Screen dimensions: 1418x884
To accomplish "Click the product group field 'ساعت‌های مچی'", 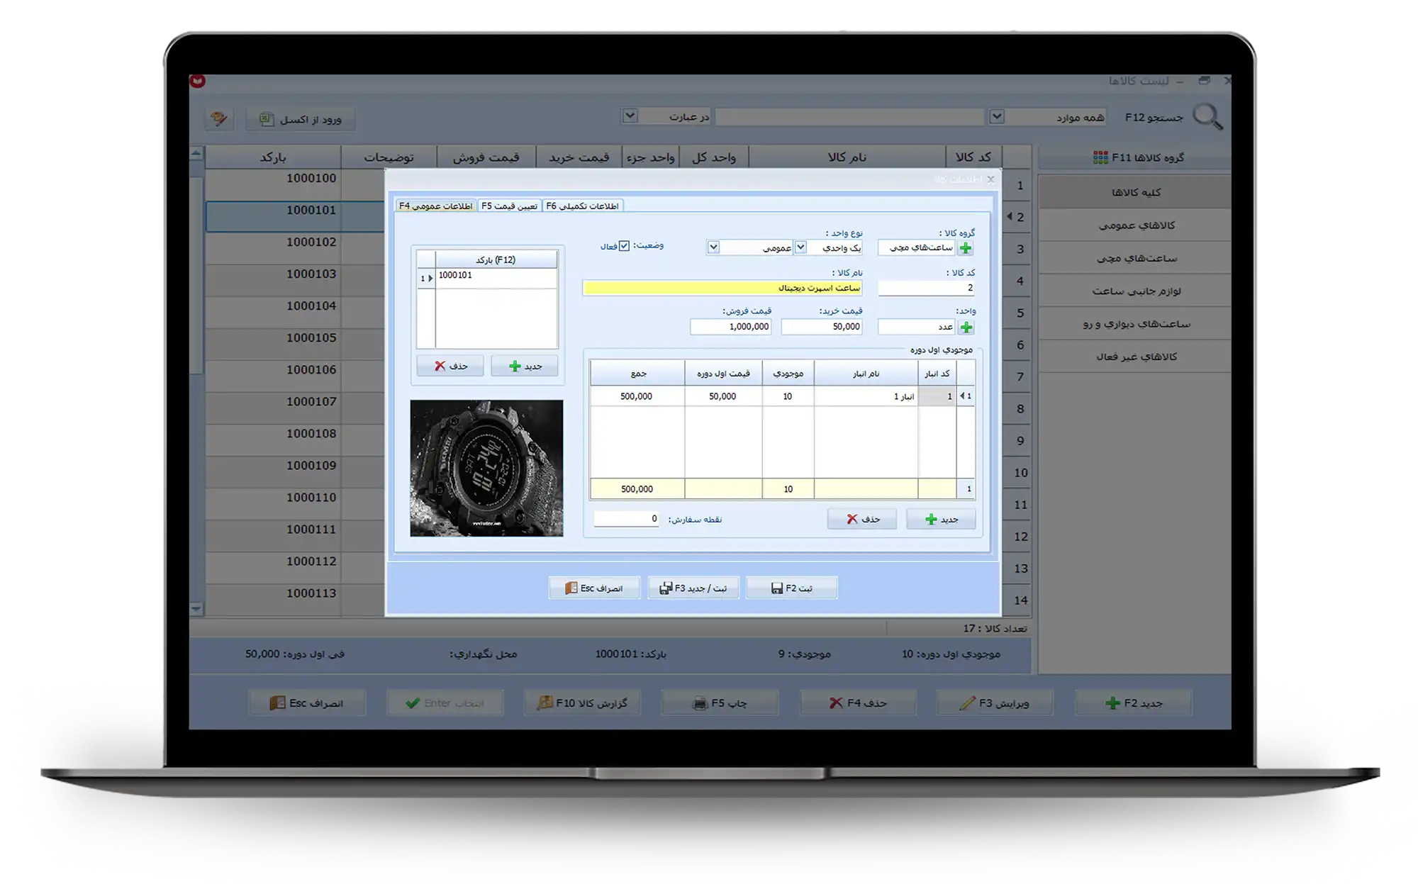I will click(x=917, y=247).
